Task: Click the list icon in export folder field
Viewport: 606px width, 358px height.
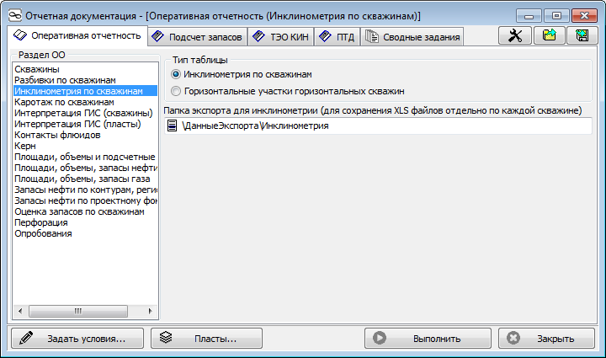Action: point(172,126)
